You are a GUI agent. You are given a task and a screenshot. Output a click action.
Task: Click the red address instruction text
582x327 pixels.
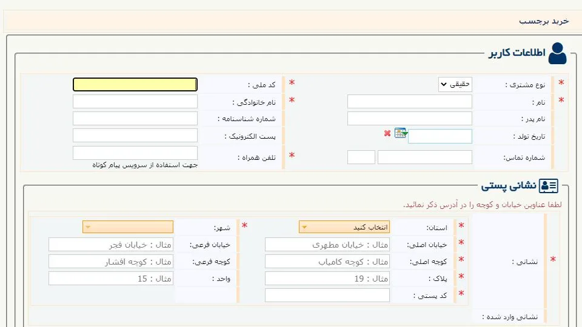coord(483,205)
